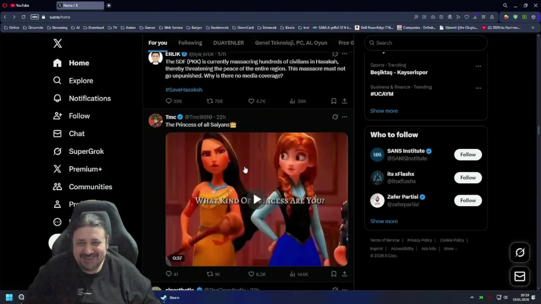Open the Windows Start menu

(x=9, y=297)
